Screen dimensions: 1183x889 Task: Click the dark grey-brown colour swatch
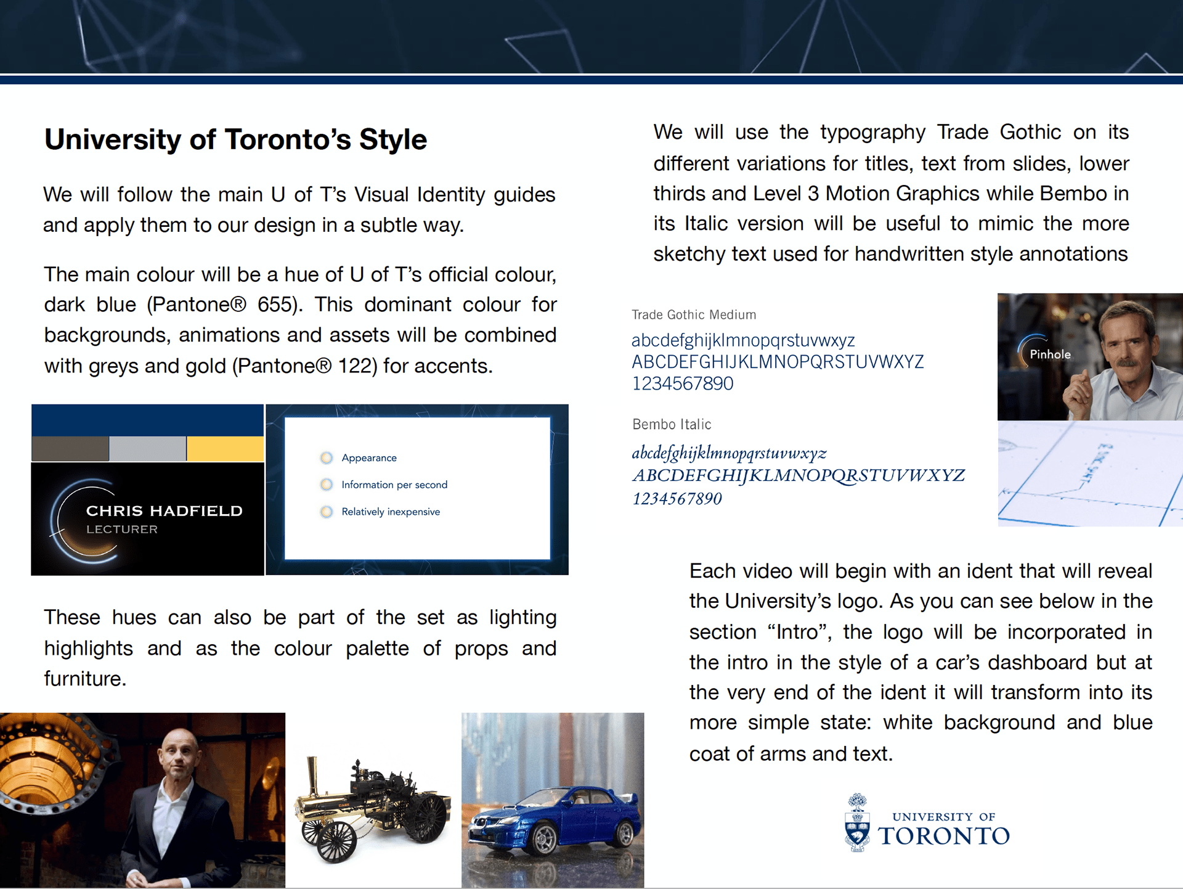point(70,449)
